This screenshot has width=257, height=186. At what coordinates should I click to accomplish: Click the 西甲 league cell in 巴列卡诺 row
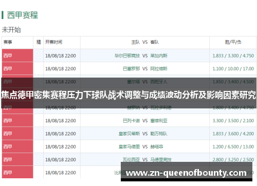(x=17, y=121)
